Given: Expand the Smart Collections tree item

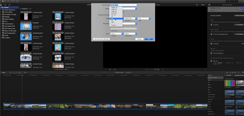Looking at the screenshot, I should 1,10.
